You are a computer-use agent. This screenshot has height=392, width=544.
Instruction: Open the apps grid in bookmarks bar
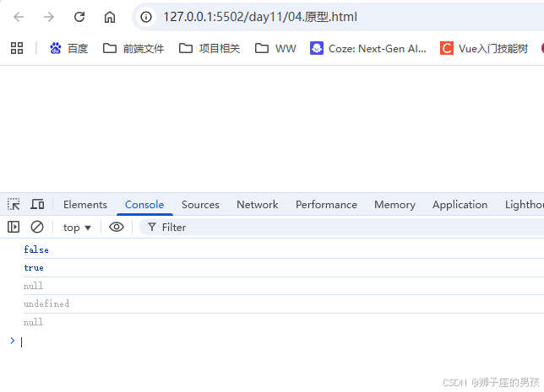tap(17, 48)
